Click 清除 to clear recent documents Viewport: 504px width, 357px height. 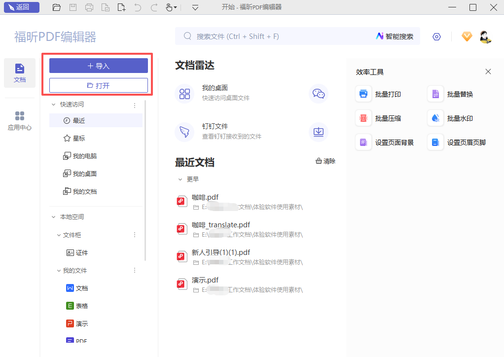click(x=325, y=161)
